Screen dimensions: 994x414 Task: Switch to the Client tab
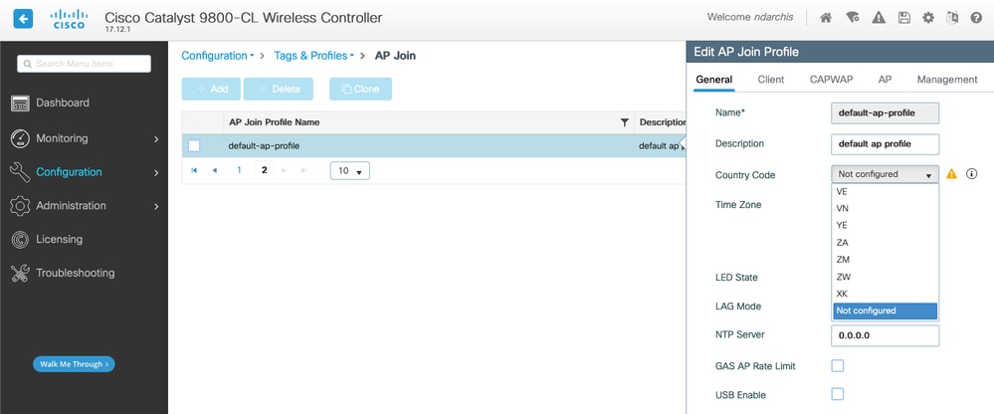[771, 80]
